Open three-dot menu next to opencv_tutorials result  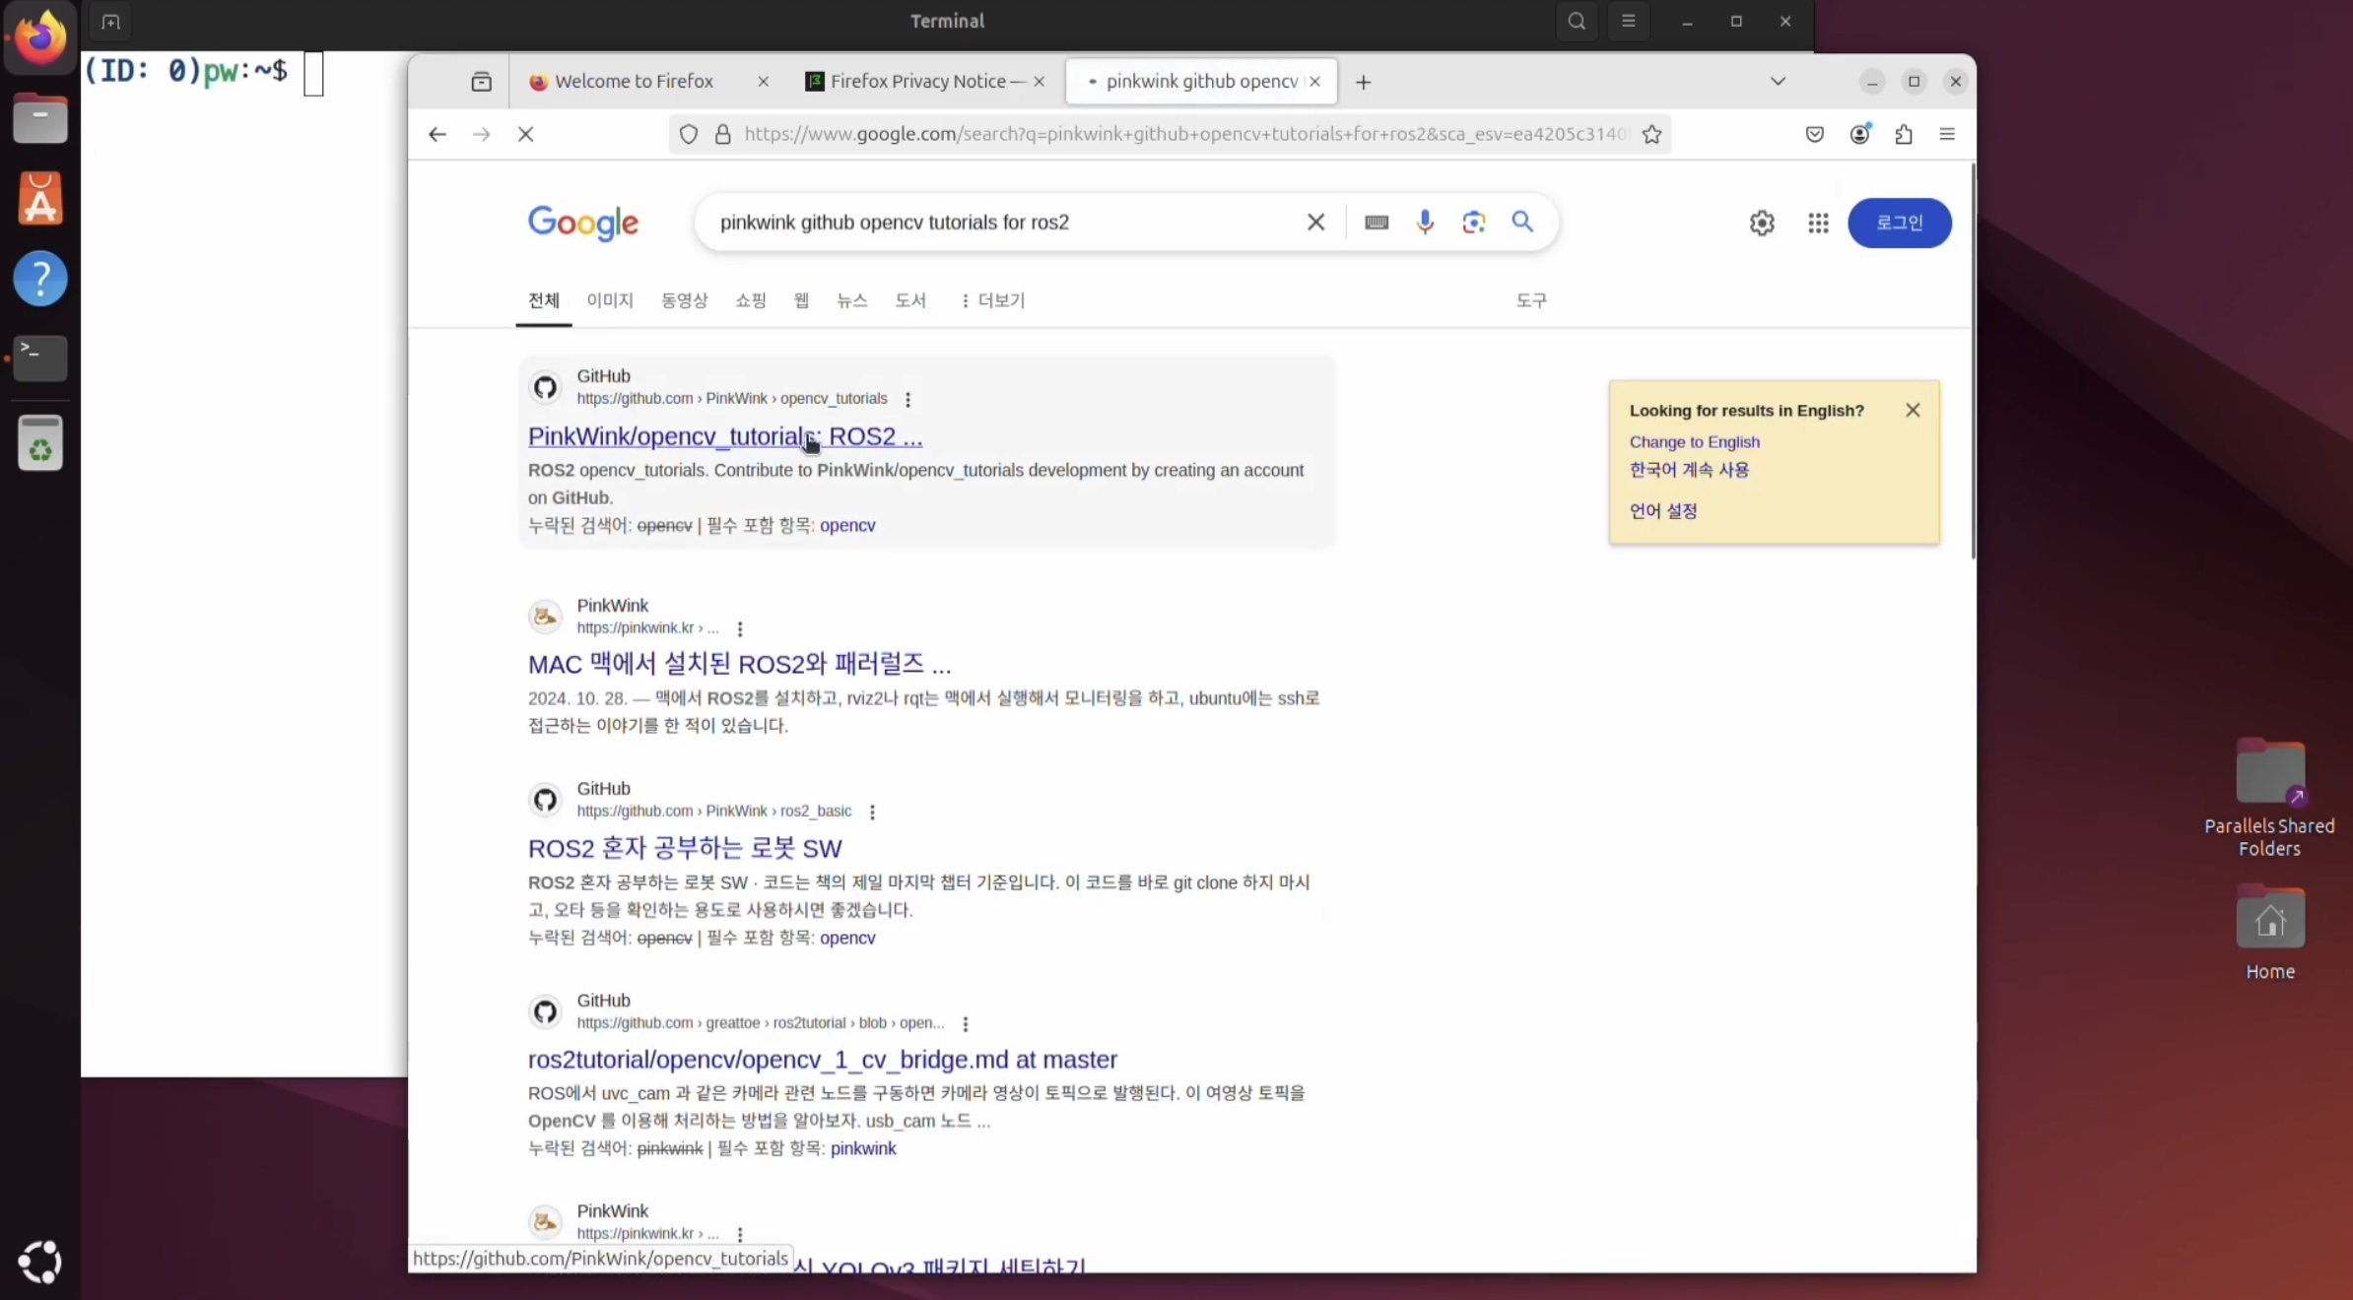[x=908, y=399]
